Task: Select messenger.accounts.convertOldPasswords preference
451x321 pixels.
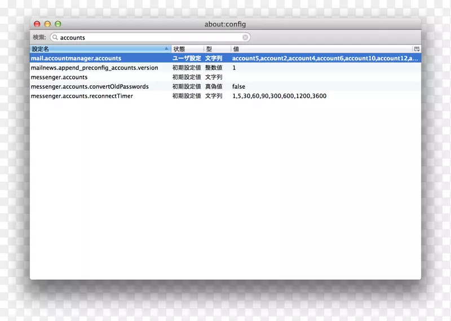Action: (x=90, y=87)
